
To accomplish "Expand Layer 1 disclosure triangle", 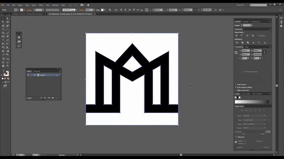I will point(35,75).
